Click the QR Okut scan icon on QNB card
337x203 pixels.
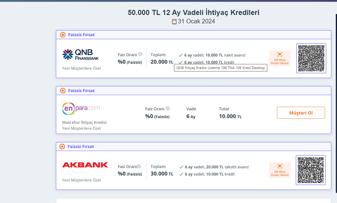[x=280, y=54]
